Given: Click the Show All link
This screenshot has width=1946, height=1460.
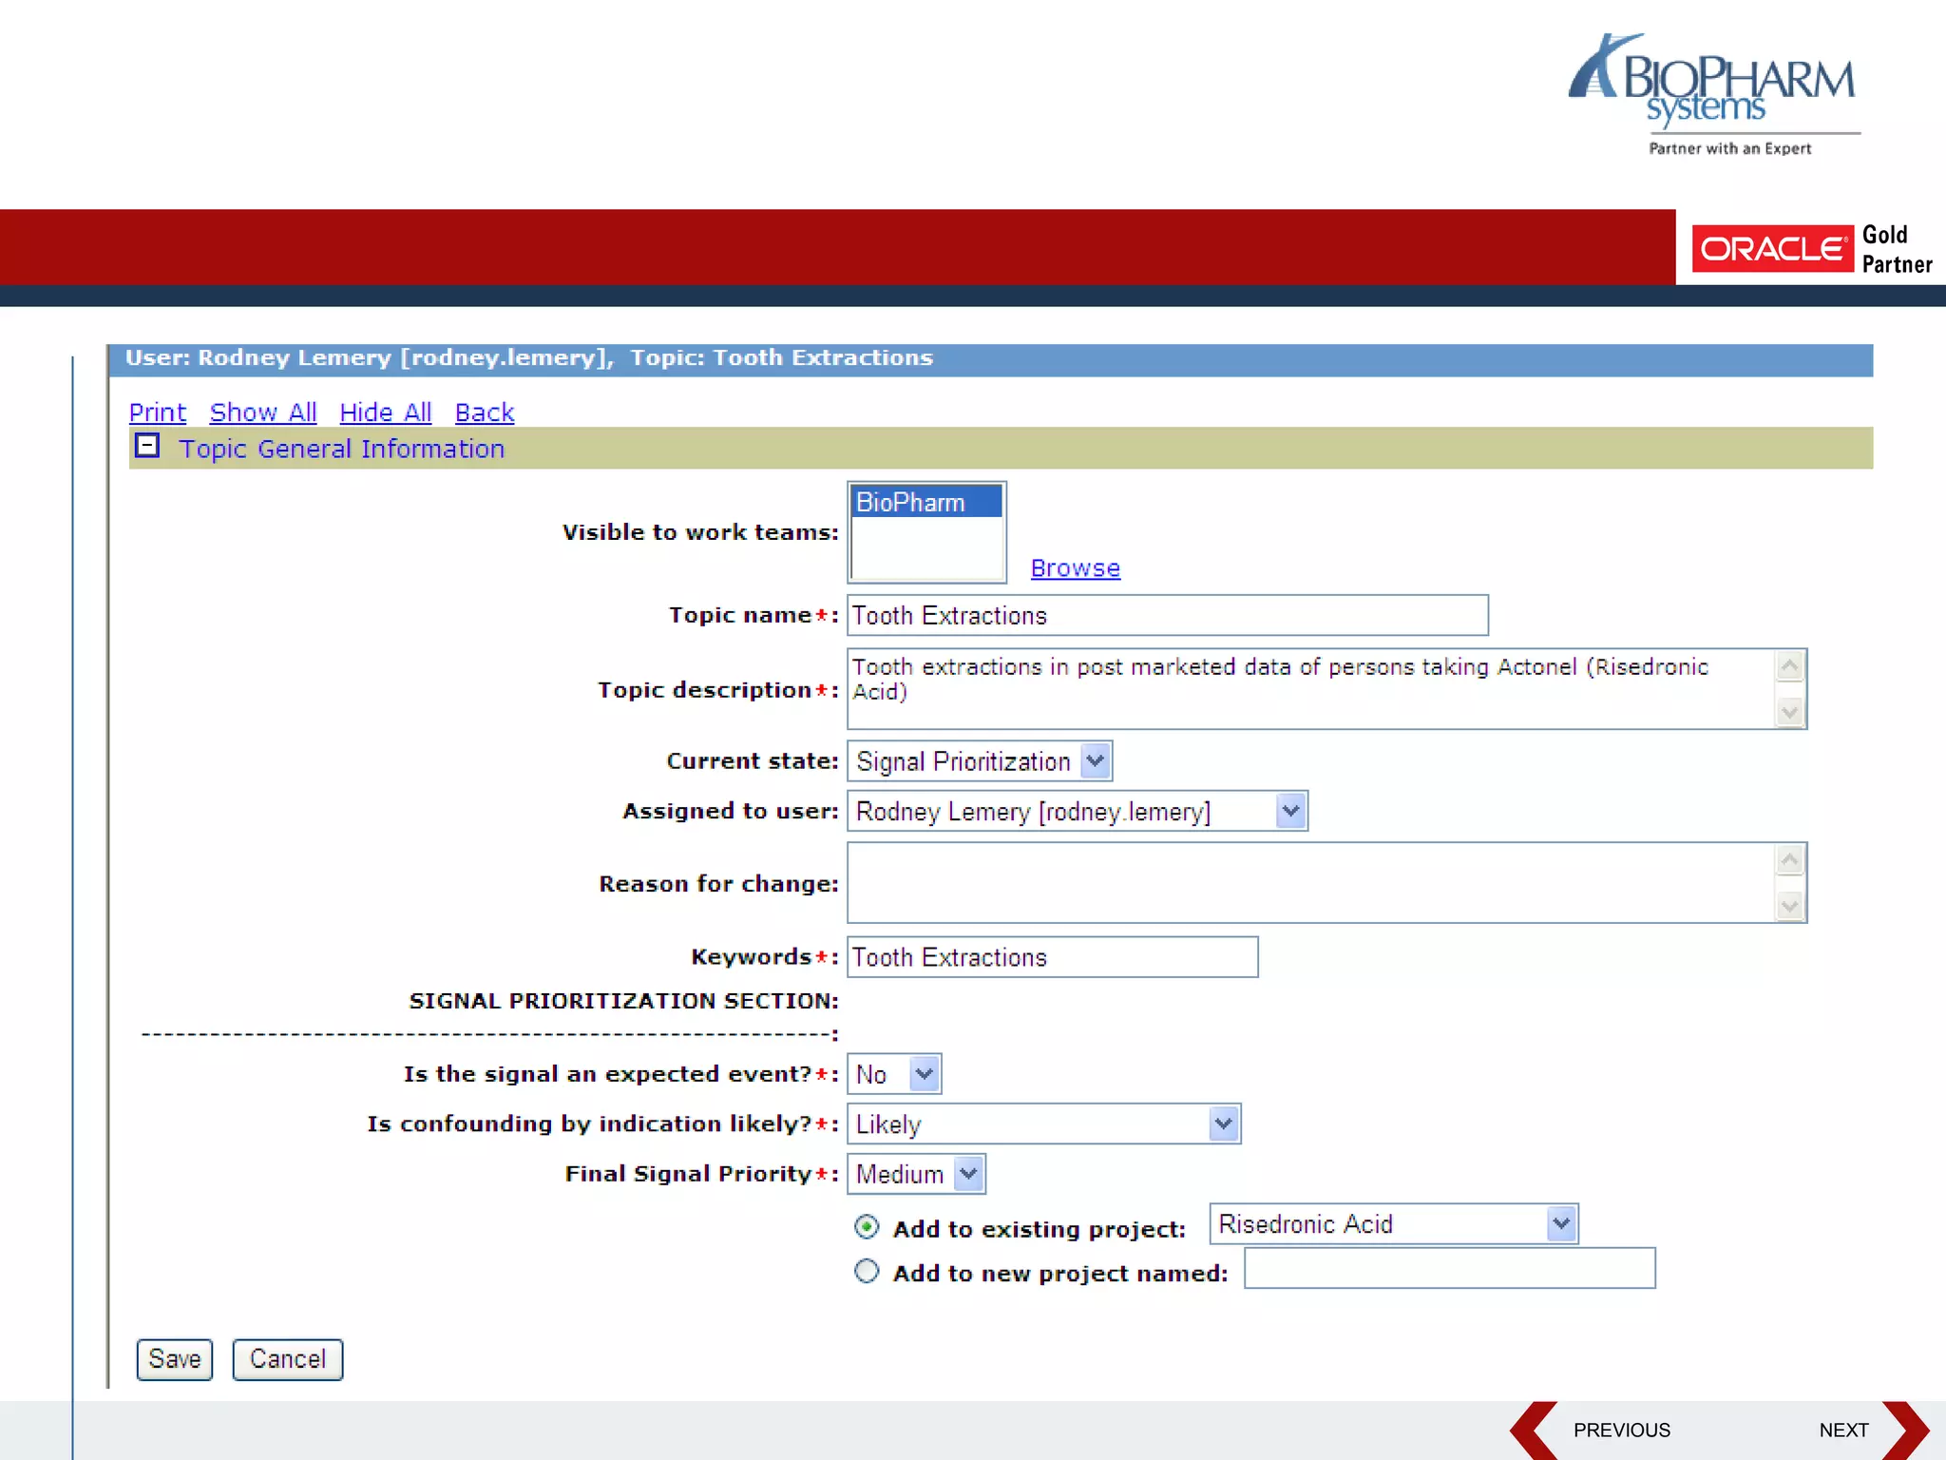Looking at the screenshot, I should pyautogui.click(x=263, y=413).
